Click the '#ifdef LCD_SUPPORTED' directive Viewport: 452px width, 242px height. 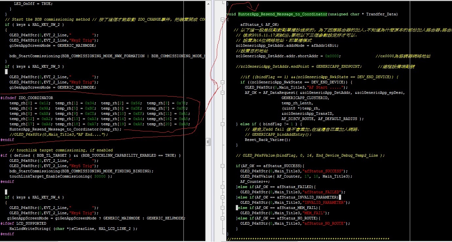(23, 223)
